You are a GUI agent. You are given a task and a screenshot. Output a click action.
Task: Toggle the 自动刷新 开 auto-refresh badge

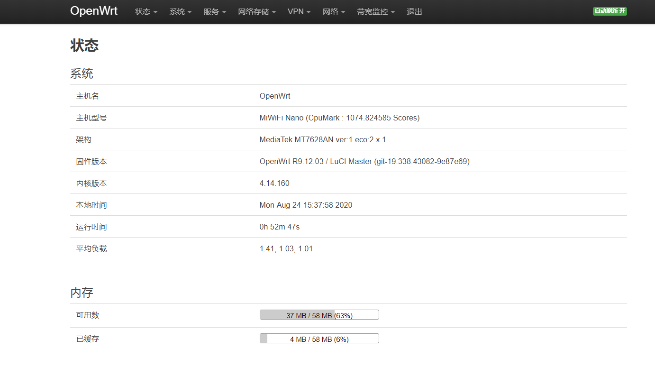click(610, 11)
